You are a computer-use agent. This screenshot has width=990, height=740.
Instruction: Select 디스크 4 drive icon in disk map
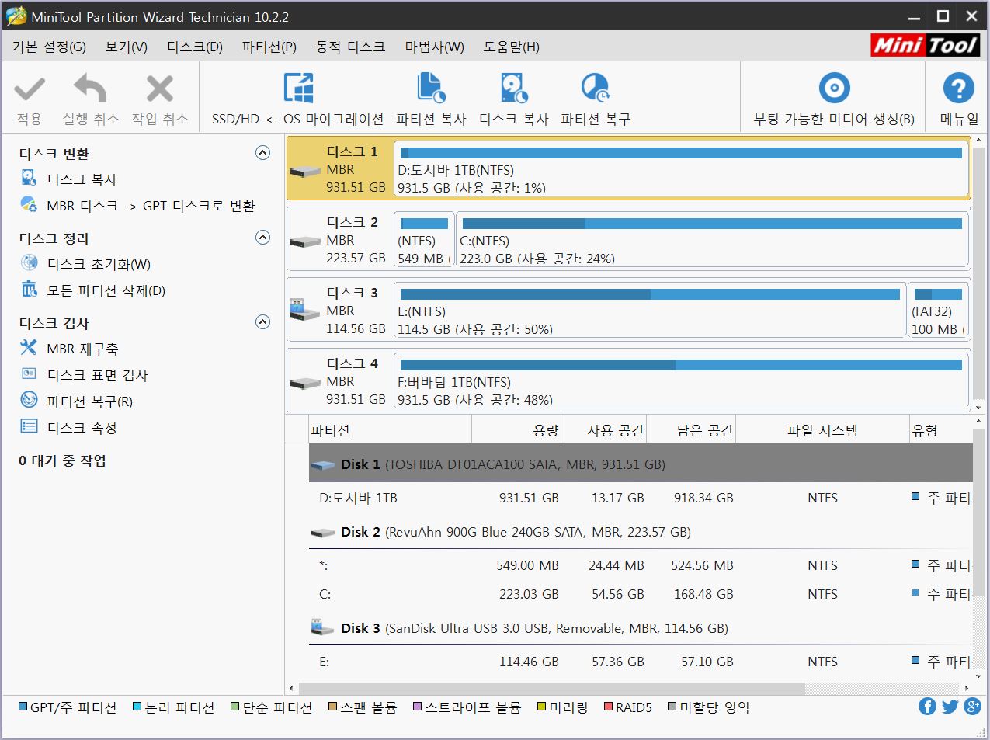[x=304, y=383]
